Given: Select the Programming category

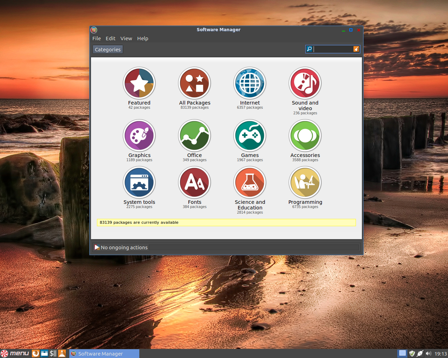Looking at the screenshot, I should pos(305,187).
